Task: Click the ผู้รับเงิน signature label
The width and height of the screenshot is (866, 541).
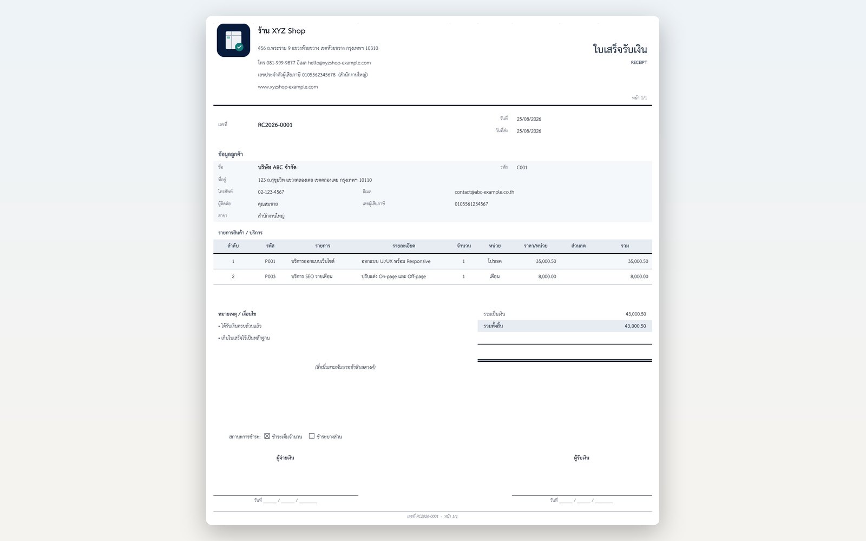Action: pyautogui.click(x=582, y=458)
